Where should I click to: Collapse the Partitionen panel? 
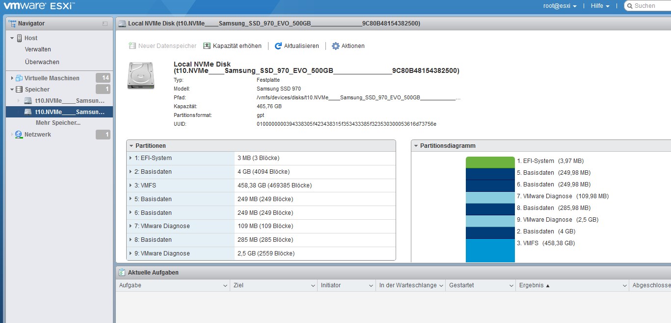pyautogui.click(x=131, y=146)
